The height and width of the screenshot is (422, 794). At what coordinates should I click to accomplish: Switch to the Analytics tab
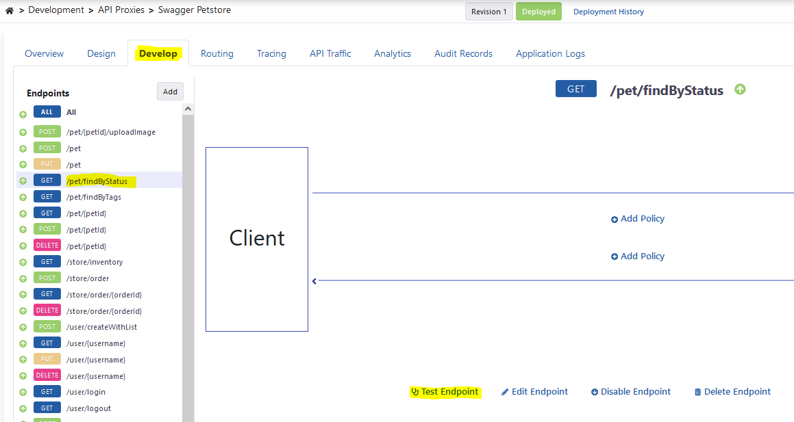[392, 53]
